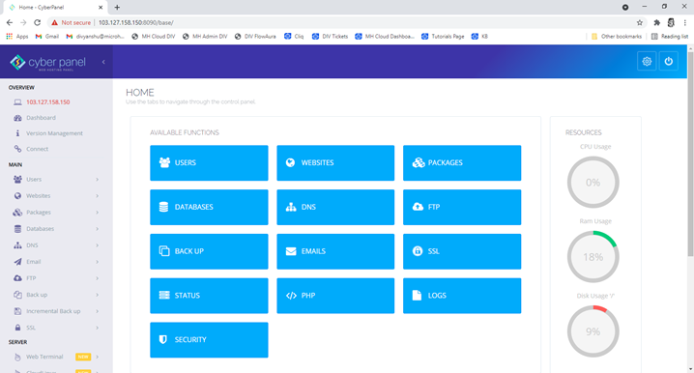Open the Logs tile
The height and width of the screenshot is (373, 694).
462,296
